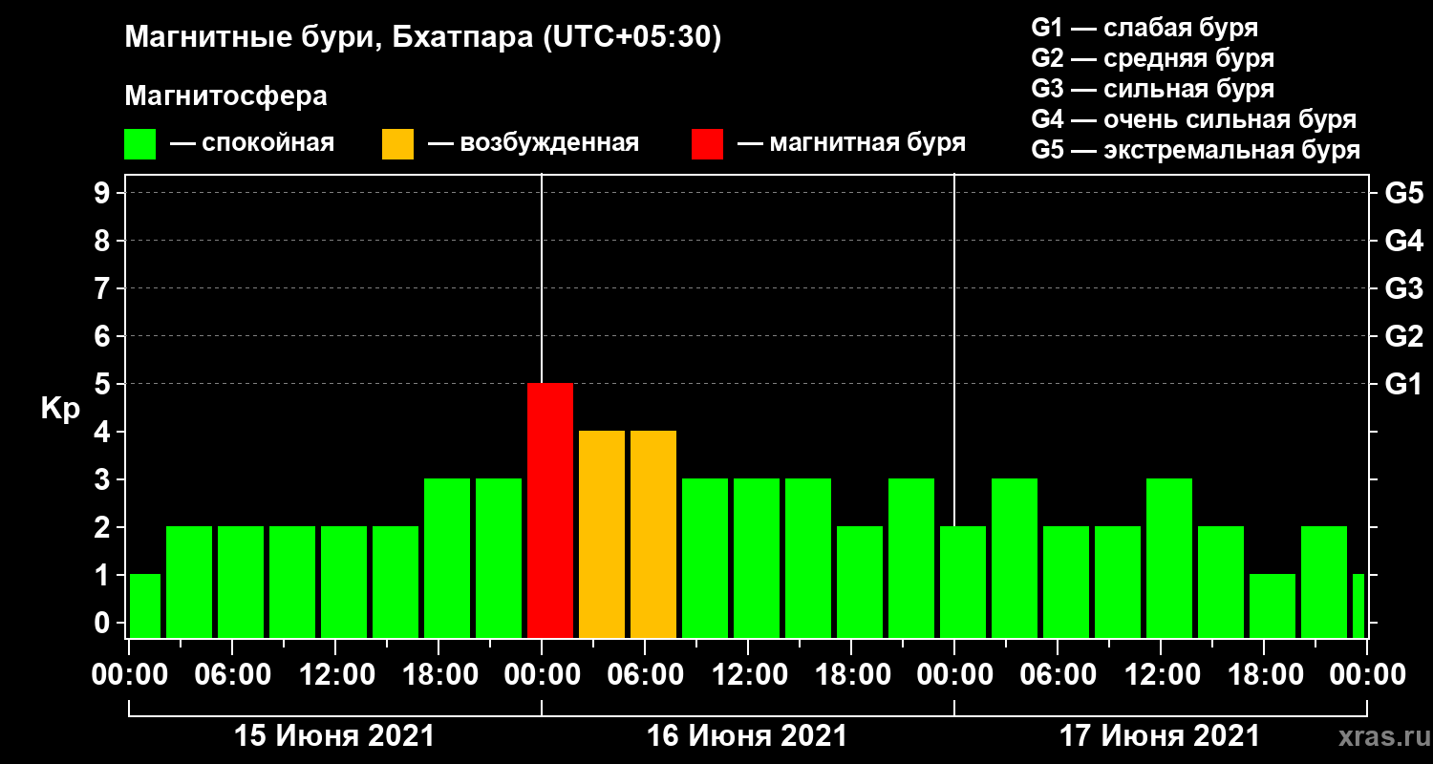Screen dimensions: 1433x764
Task: Select the 'G3 — сильная буря' line
Action: point(1152,89)
